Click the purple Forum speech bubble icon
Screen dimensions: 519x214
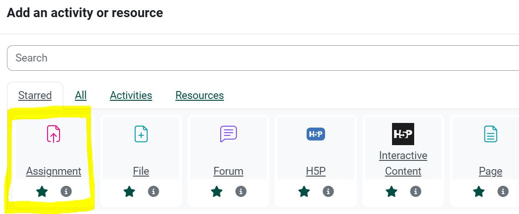[228, 134]
